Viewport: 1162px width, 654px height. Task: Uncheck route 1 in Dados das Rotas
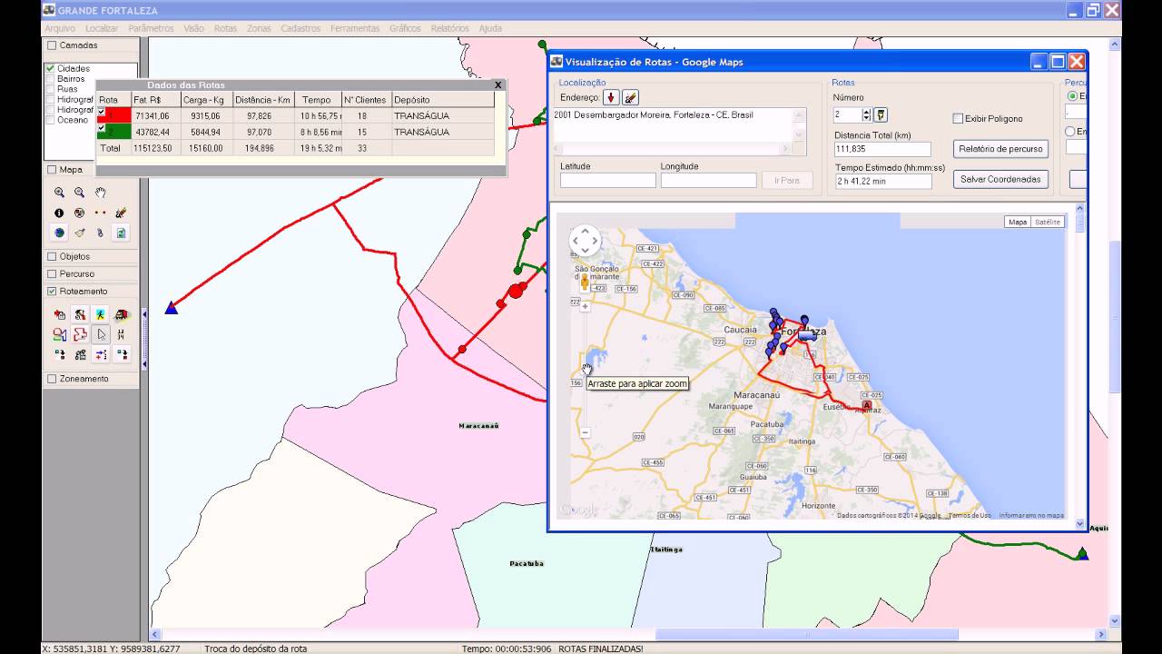pyautogui.click(x=103, y=113)
